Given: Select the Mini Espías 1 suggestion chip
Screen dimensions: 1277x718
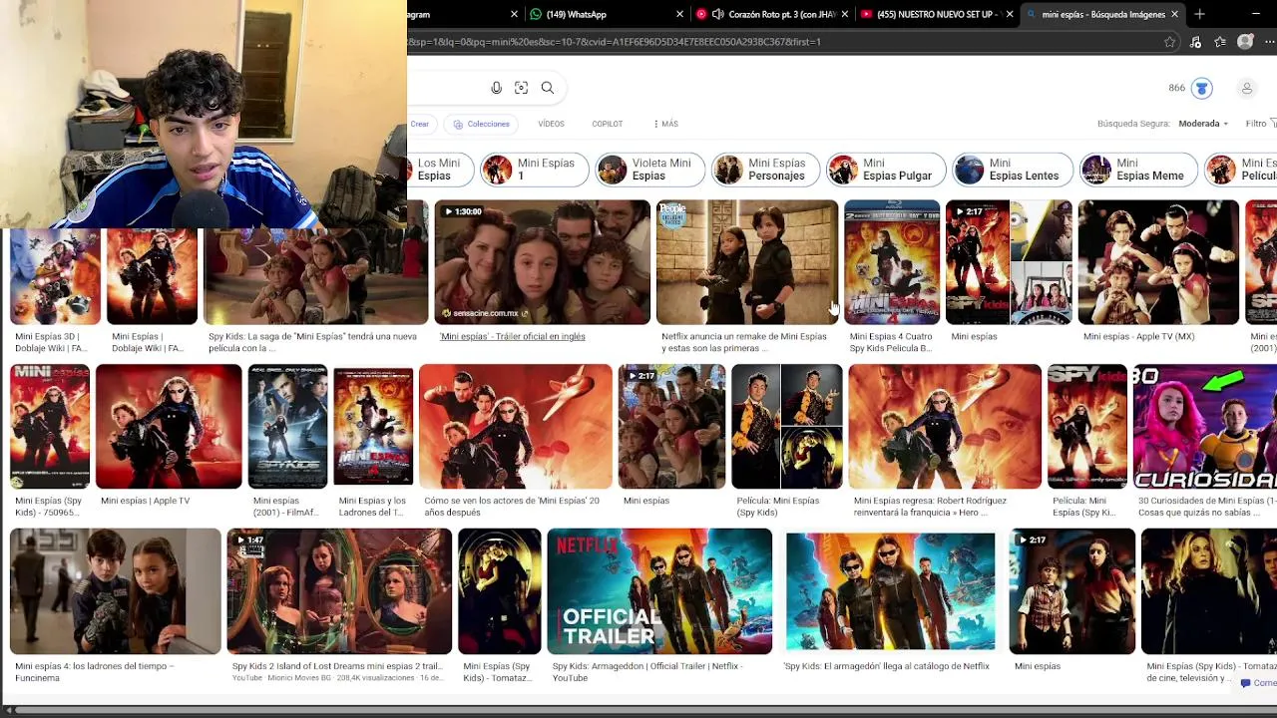Looking at the screenshot, I should pyautogui.click(x=534, y=170).
